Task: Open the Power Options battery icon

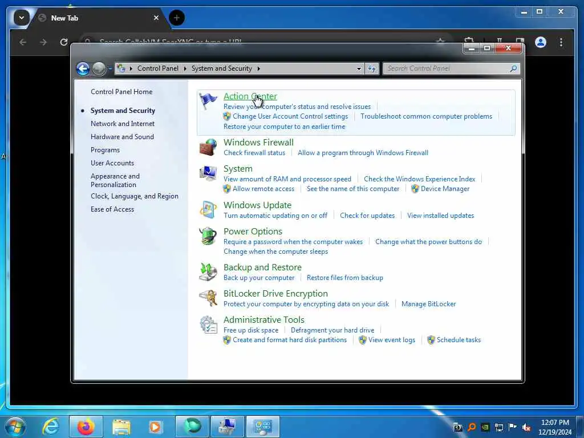Action: (x=208, y=236)
